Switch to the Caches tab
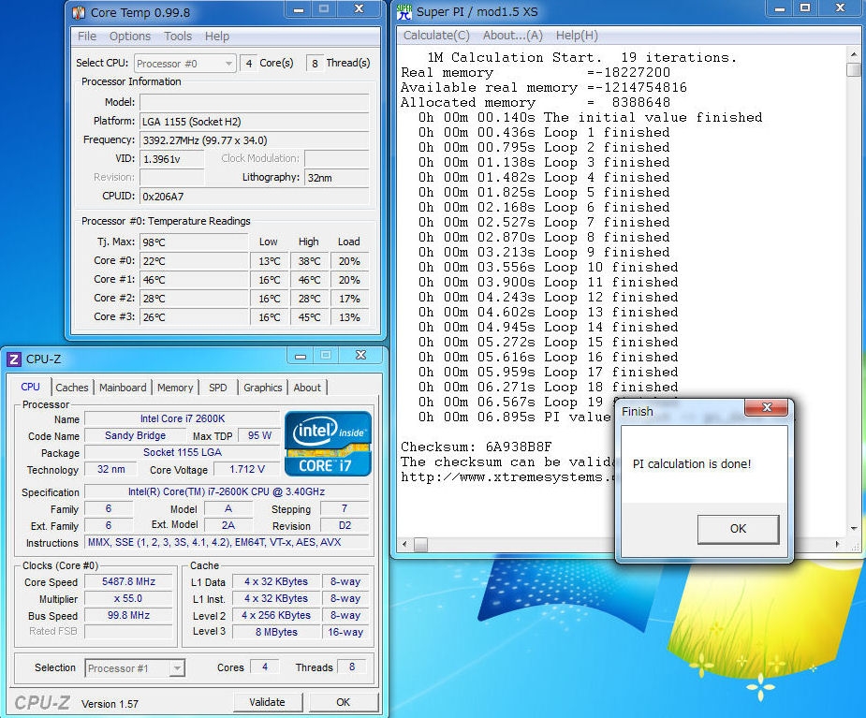The height and width of the screenshot is (718, 866). click(72, 388)
